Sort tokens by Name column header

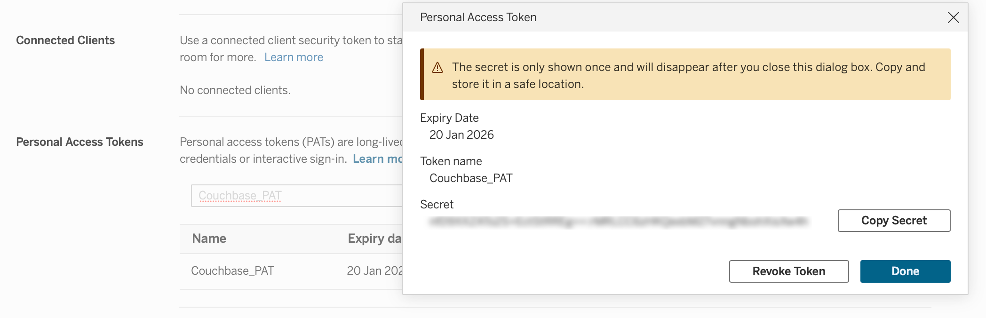click(x=209, y=238)
